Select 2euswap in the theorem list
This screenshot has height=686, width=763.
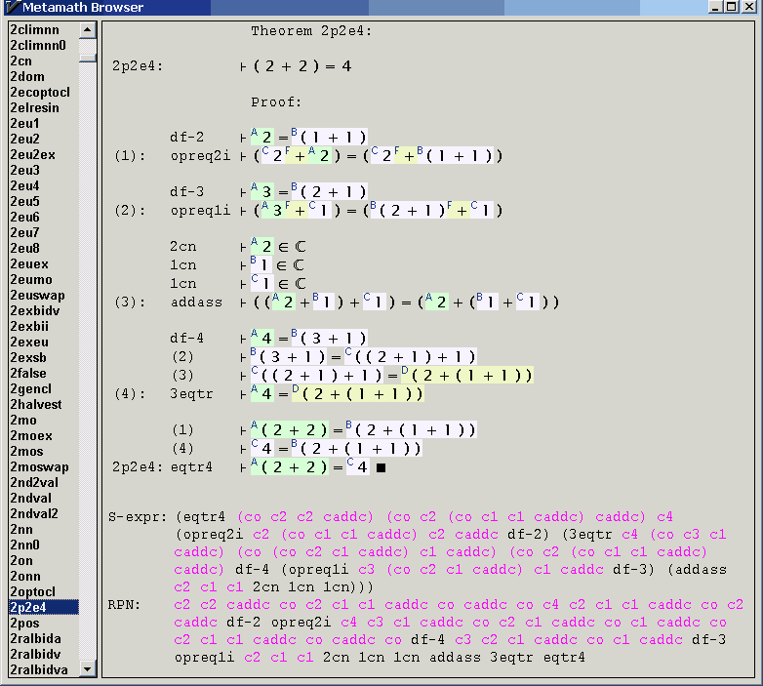[37, 296]
